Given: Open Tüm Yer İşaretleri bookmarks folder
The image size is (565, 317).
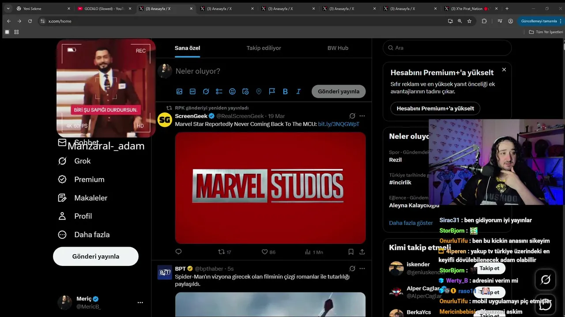Looking at the screenshot, I should click(x=546, y=32).
